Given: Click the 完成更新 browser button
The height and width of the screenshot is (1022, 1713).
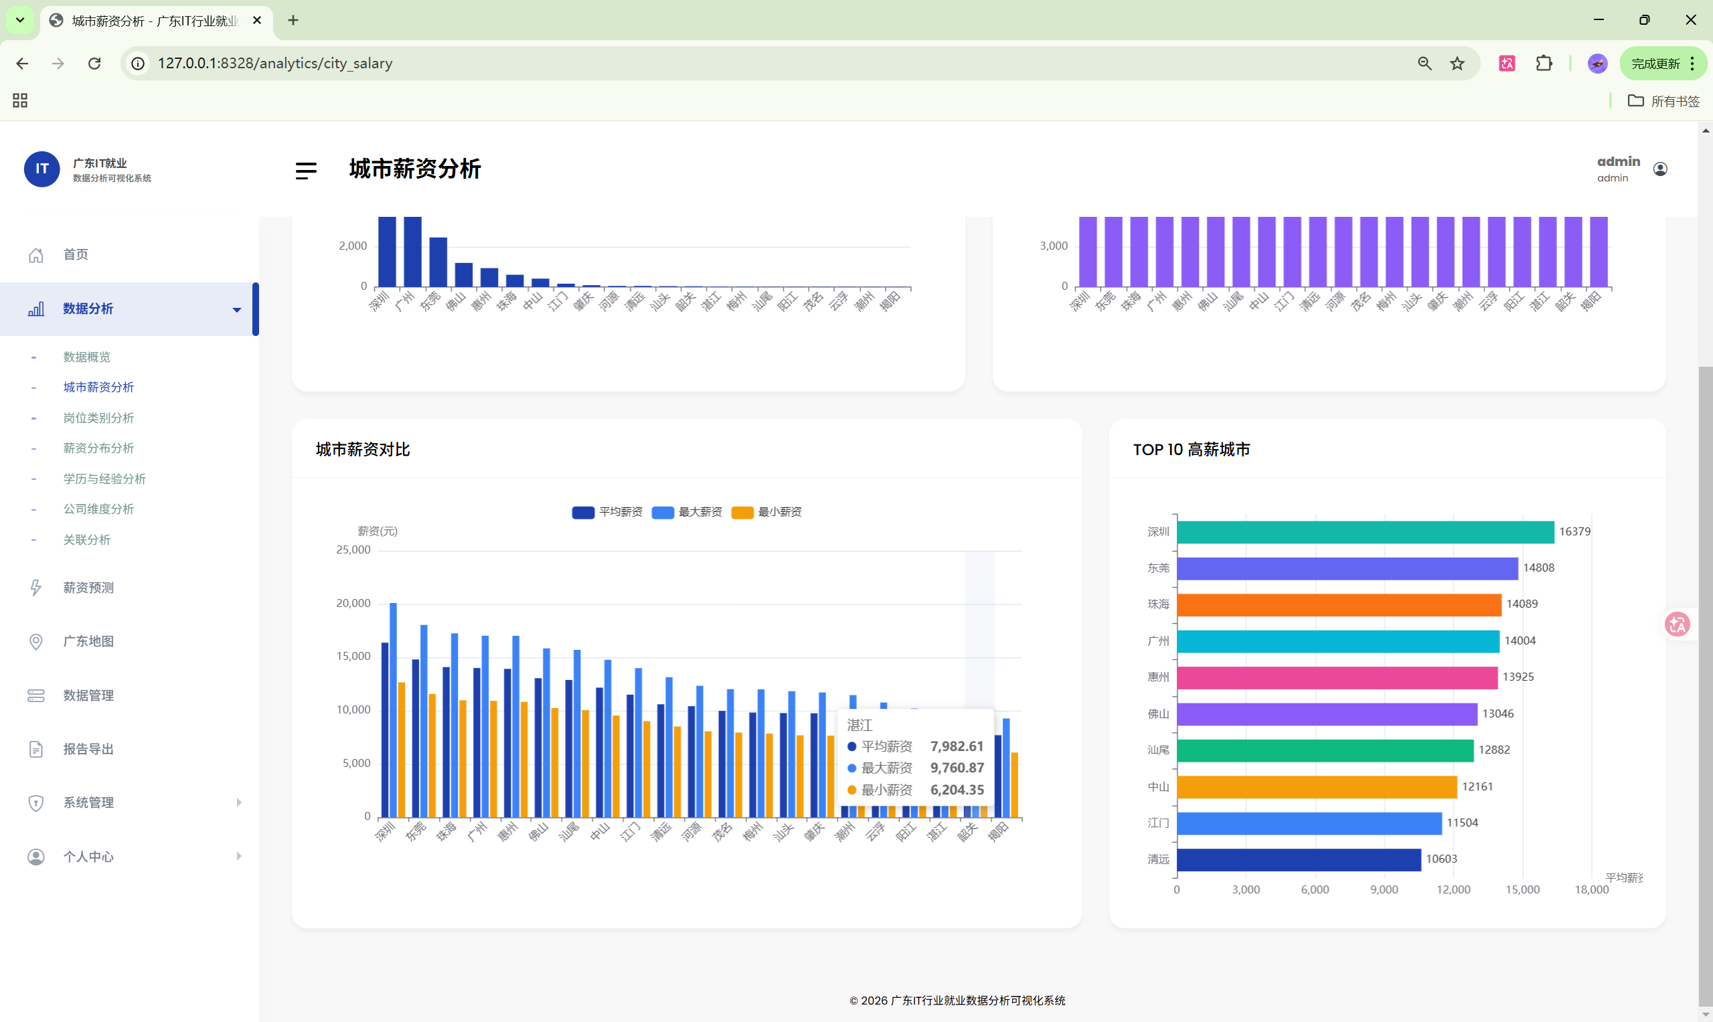Looking at the screenshot, I should tap(1655, 64).
